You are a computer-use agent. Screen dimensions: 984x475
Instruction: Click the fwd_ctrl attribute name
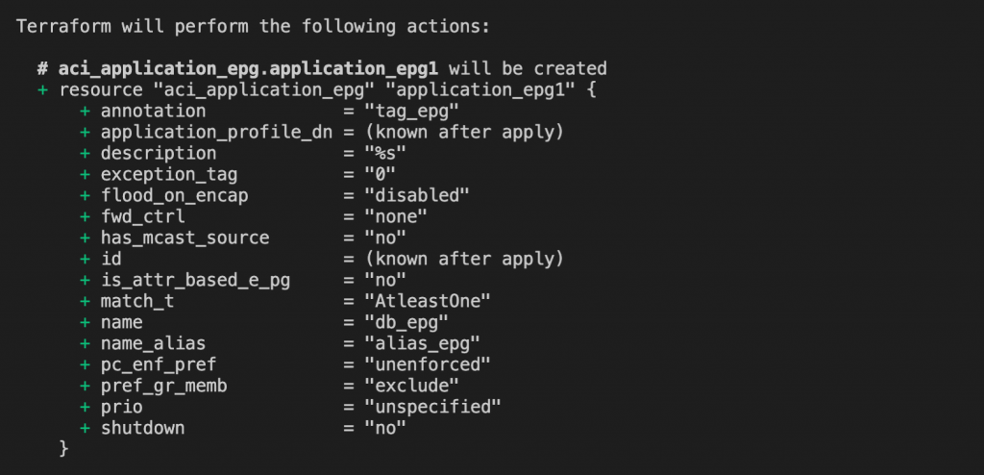coord(142,216)
